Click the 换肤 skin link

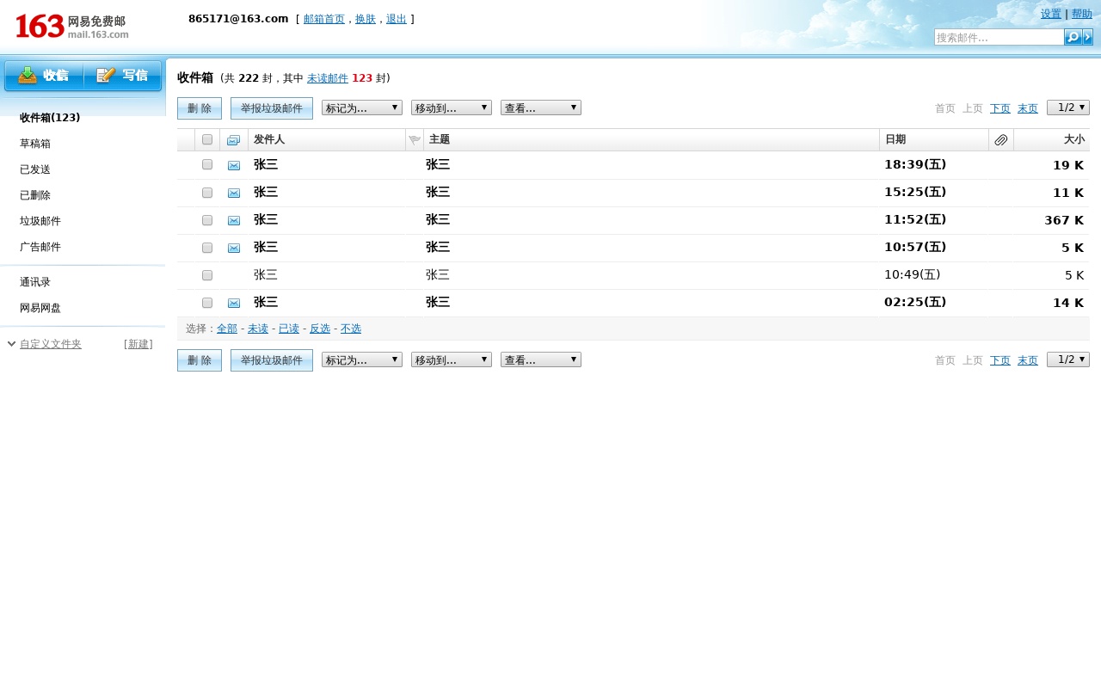tap(366, 19)
